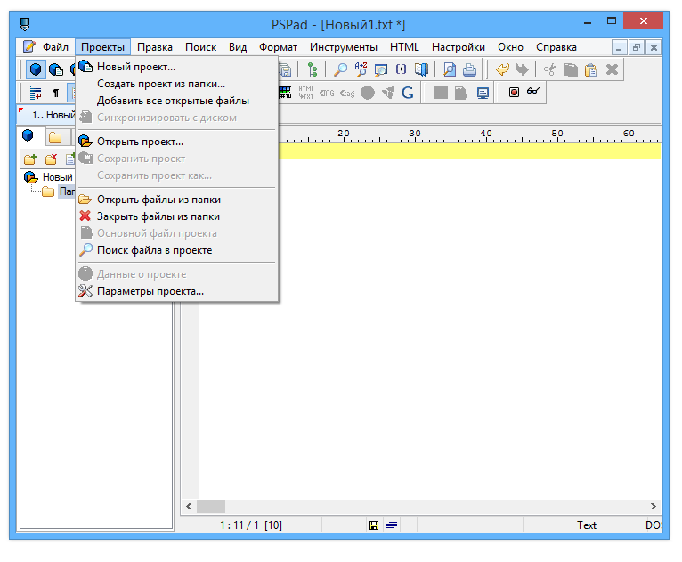
Task: Click the gray X Delete icon
Action: [x=612, y=69]
